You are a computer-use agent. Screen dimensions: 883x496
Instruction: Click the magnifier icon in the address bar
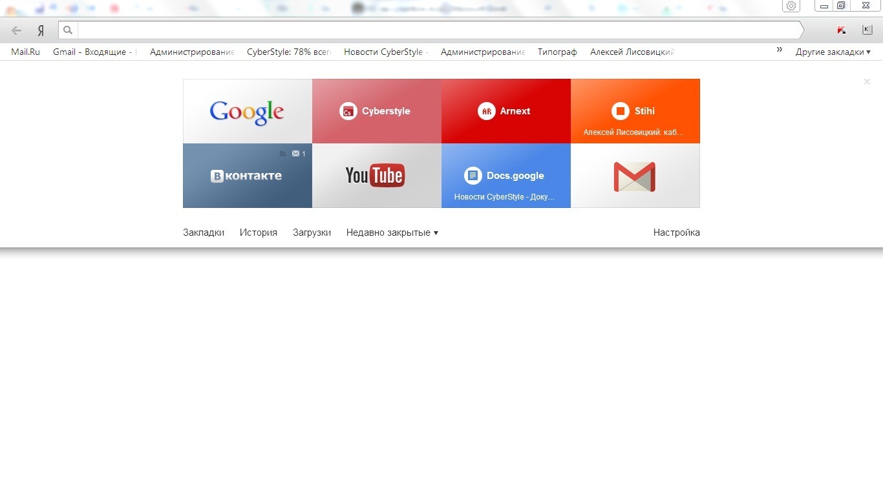68,30
